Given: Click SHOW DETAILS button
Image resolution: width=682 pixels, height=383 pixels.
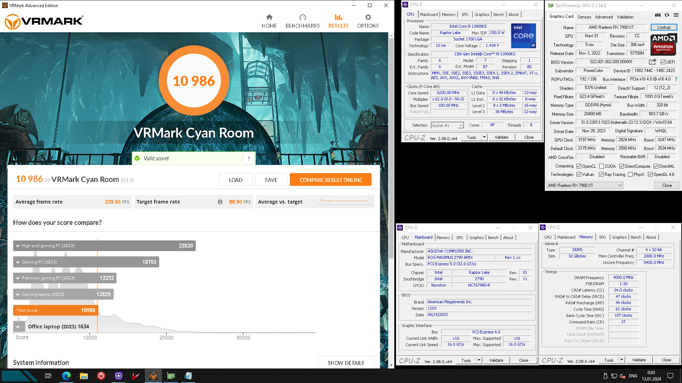Looking at the screenshot, I should (346, 363).
